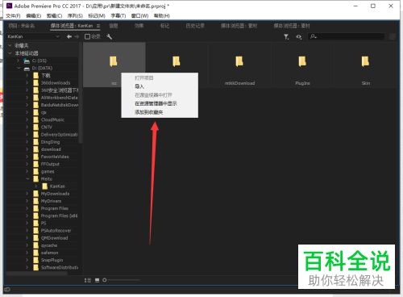Toggle the eye directory viewers icon
This screenshot has width=403, height=297.
[299, 37]
